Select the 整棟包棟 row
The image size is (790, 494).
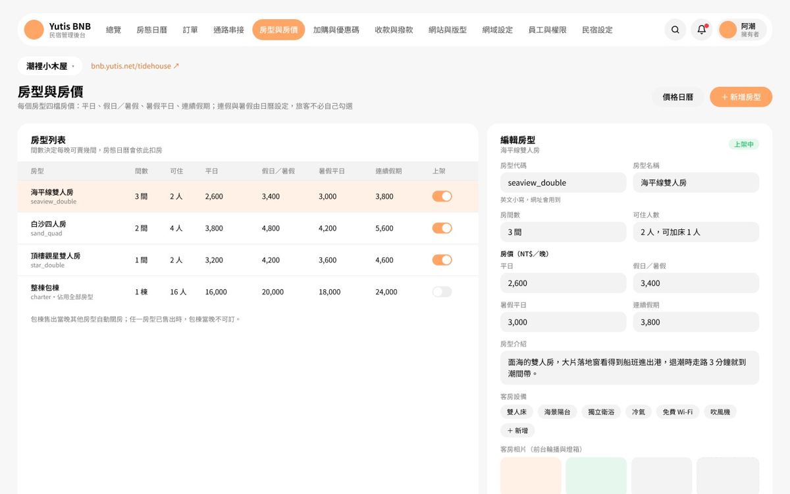click(248, 292)
